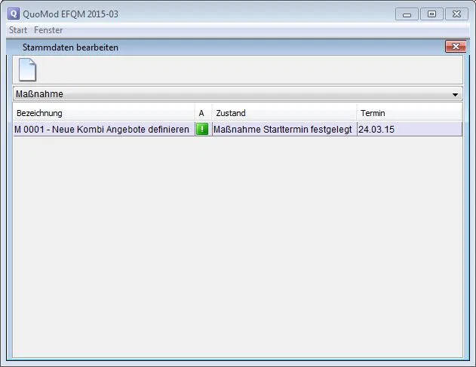Open the Fenster menu
Image resolution: width=476 pixels, height=367 pixels.
(x=48, y=30)
